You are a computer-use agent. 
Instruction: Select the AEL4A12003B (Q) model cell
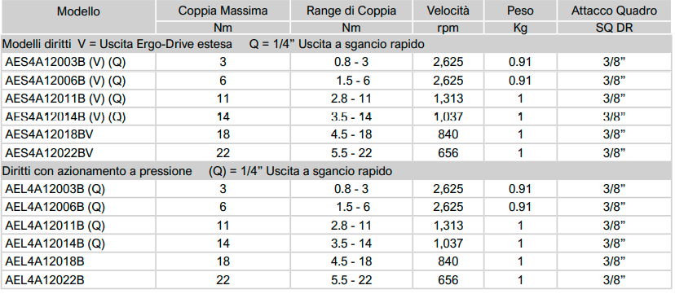55,189
